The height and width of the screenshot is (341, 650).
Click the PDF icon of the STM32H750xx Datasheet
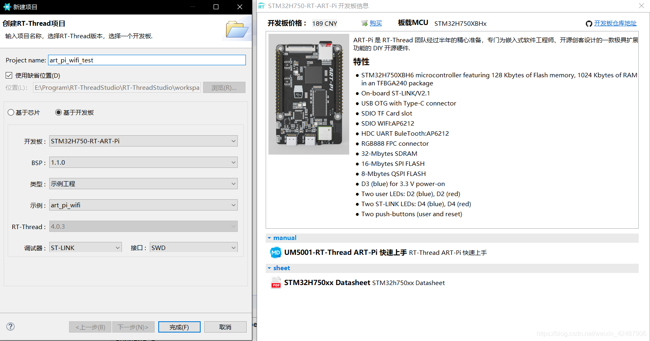276,283
